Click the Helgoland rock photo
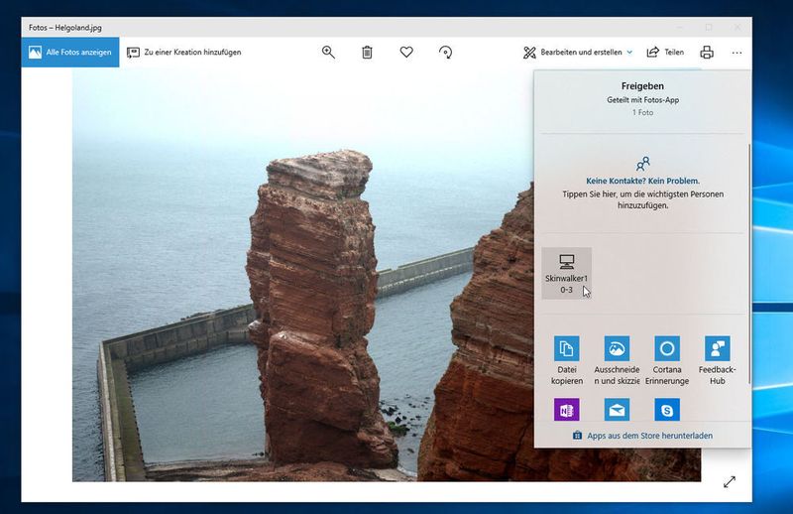Viewport: 793px width, 514px height. pos(303,276)
